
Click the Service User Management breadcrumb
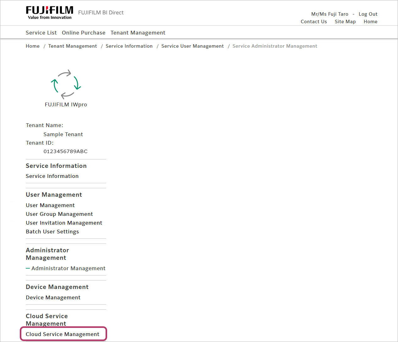(x=193, y=46)
